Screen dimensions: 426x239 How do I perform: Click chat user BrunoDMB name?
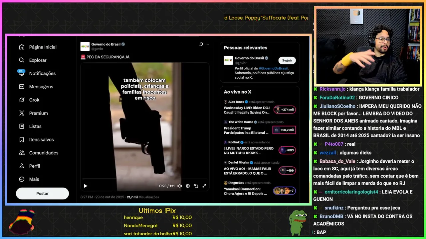(331, 216)
